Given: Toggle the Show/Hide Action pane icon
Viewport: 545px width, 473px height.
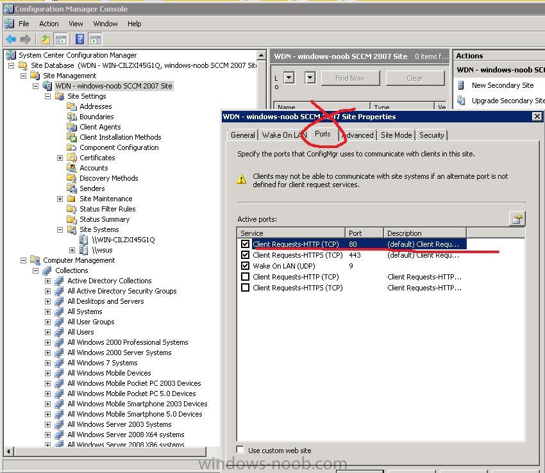Looking at the screenshot, I should point(96,39).
